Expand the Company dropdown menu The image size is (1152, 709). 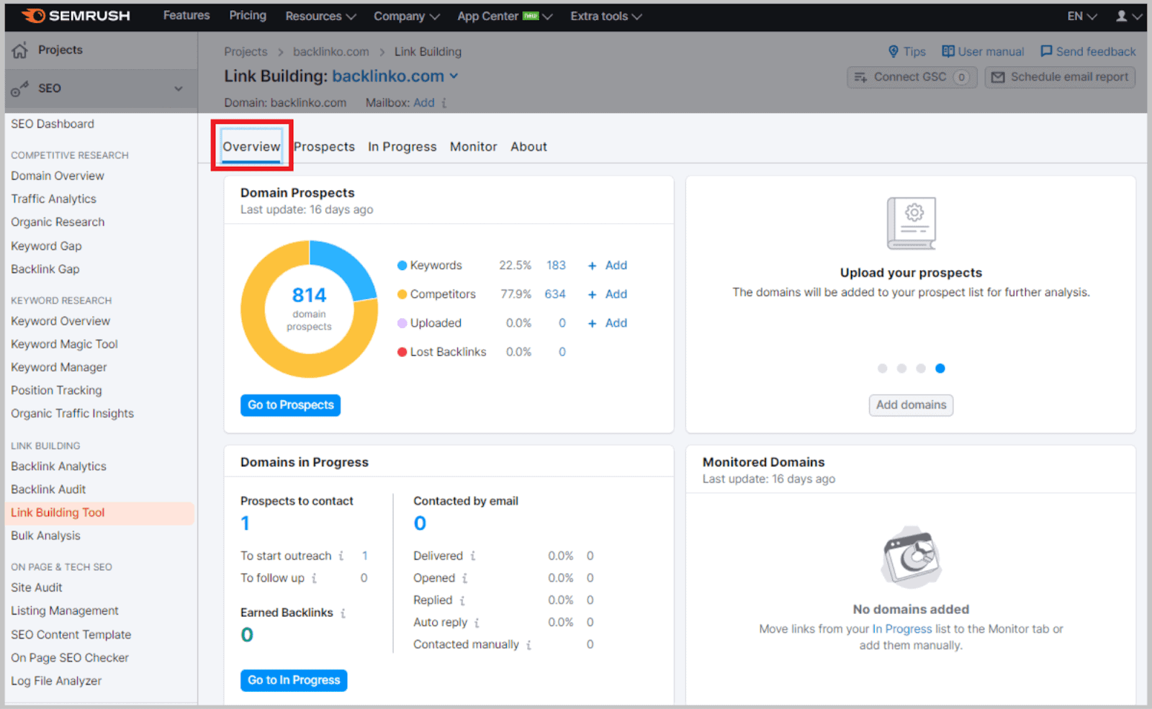pos(407,16)
